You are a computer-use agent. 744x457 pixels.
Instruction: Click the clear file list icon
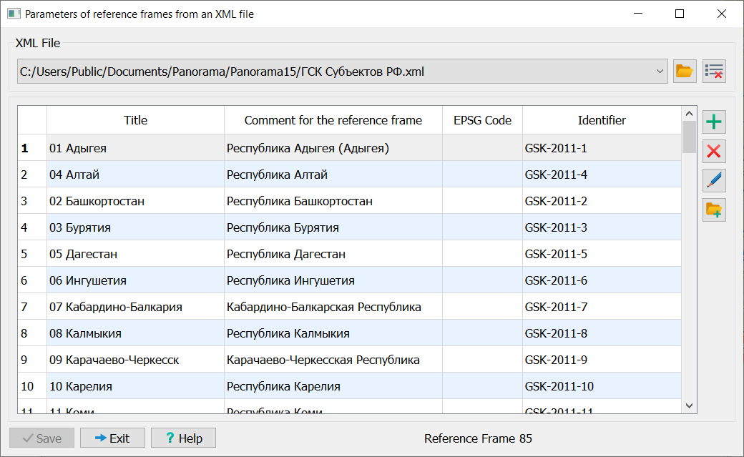(x=714, y=71)
